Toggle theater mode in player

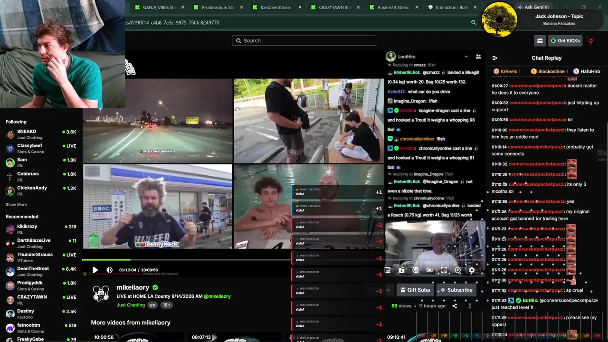click(429, 270)
